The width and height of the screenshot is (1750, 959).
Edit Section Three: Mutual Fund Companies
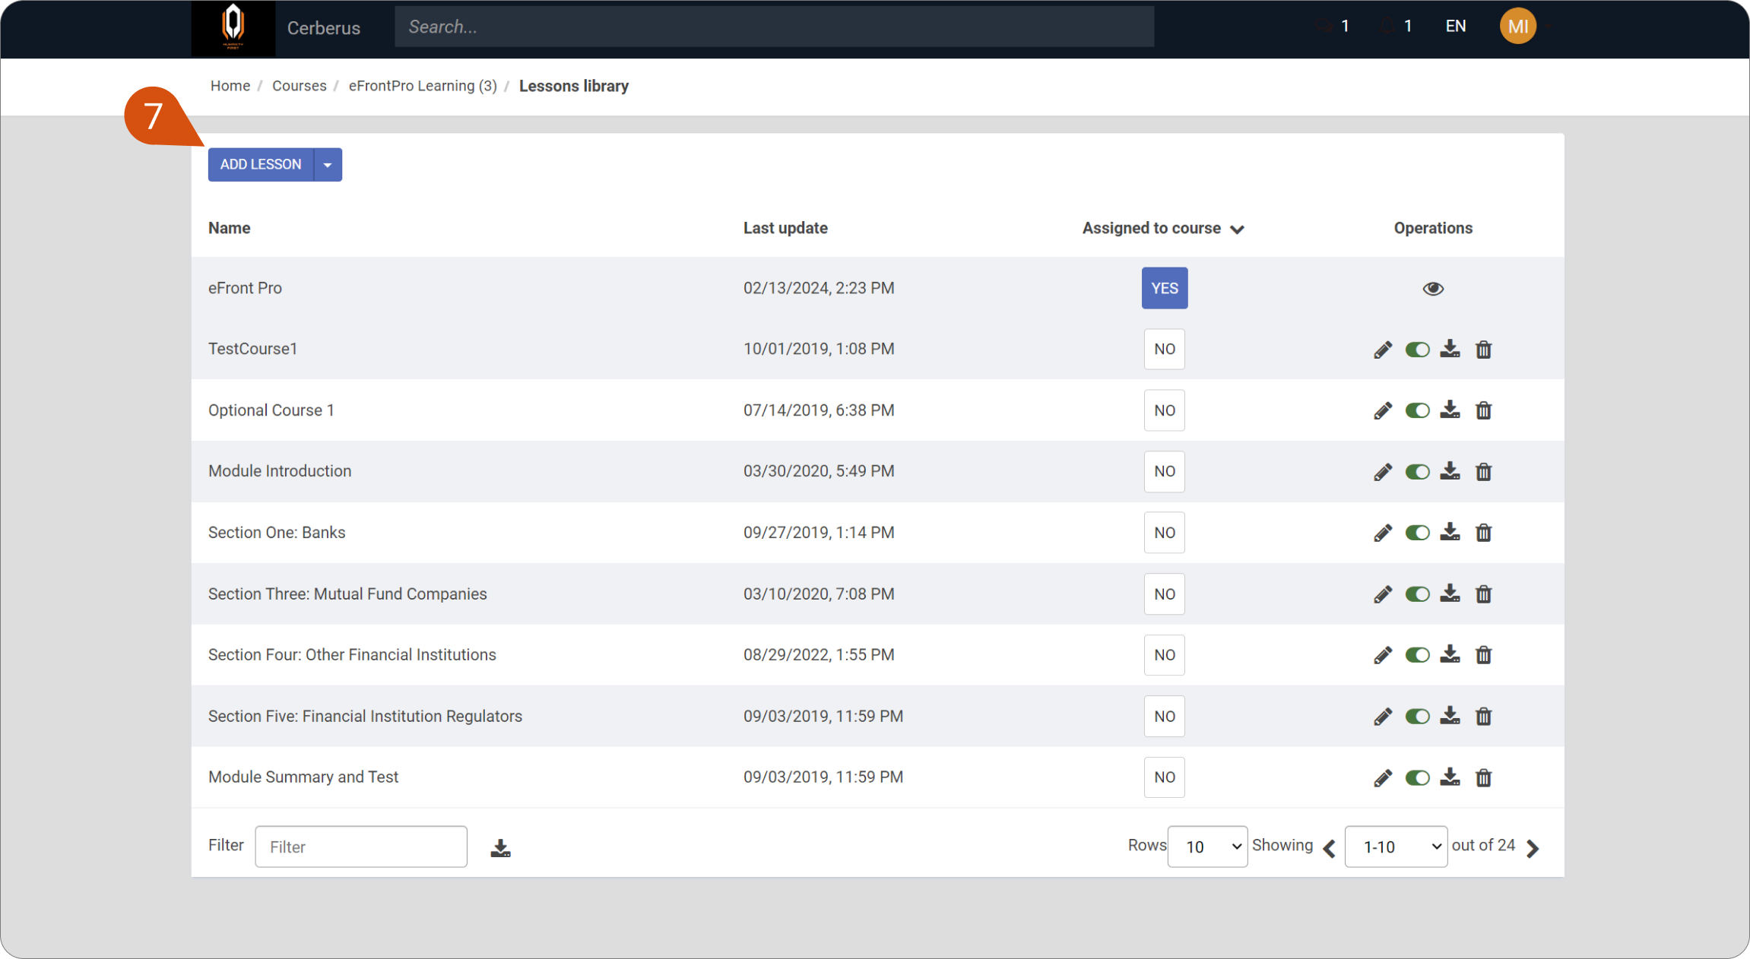point(1383,594)
